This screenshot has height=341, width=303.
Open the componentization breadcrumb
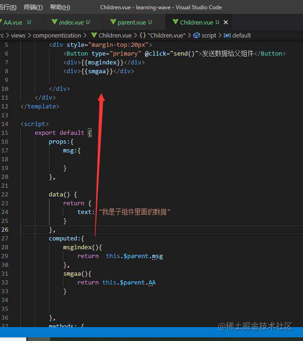coord(57,36)
